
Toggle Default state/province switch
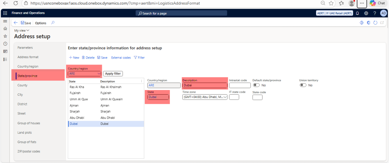point(256,85)
